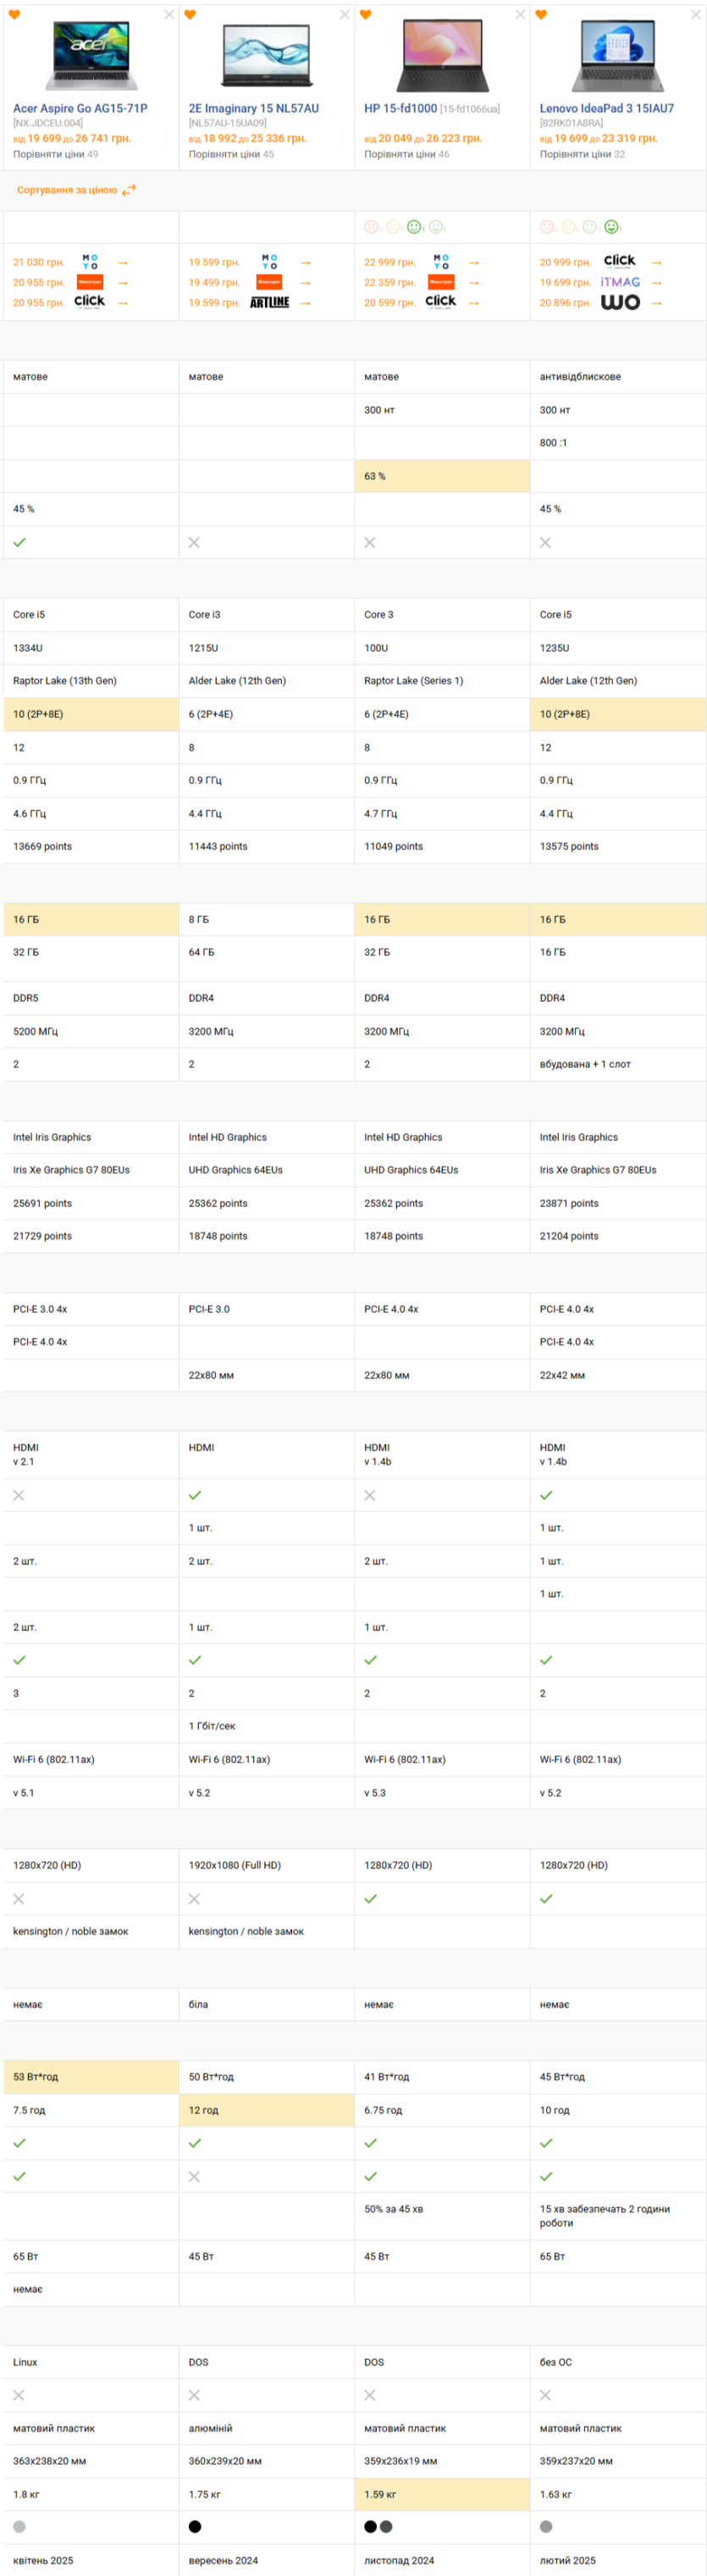
Task: Select black color swatch of 2E Imaginary
Action: (x=195, y=2527)
